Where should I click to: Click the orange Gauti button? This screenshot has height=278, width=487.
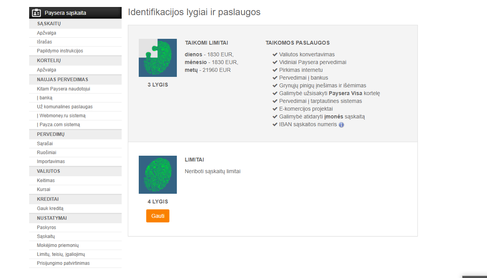[x=158, y=216]
